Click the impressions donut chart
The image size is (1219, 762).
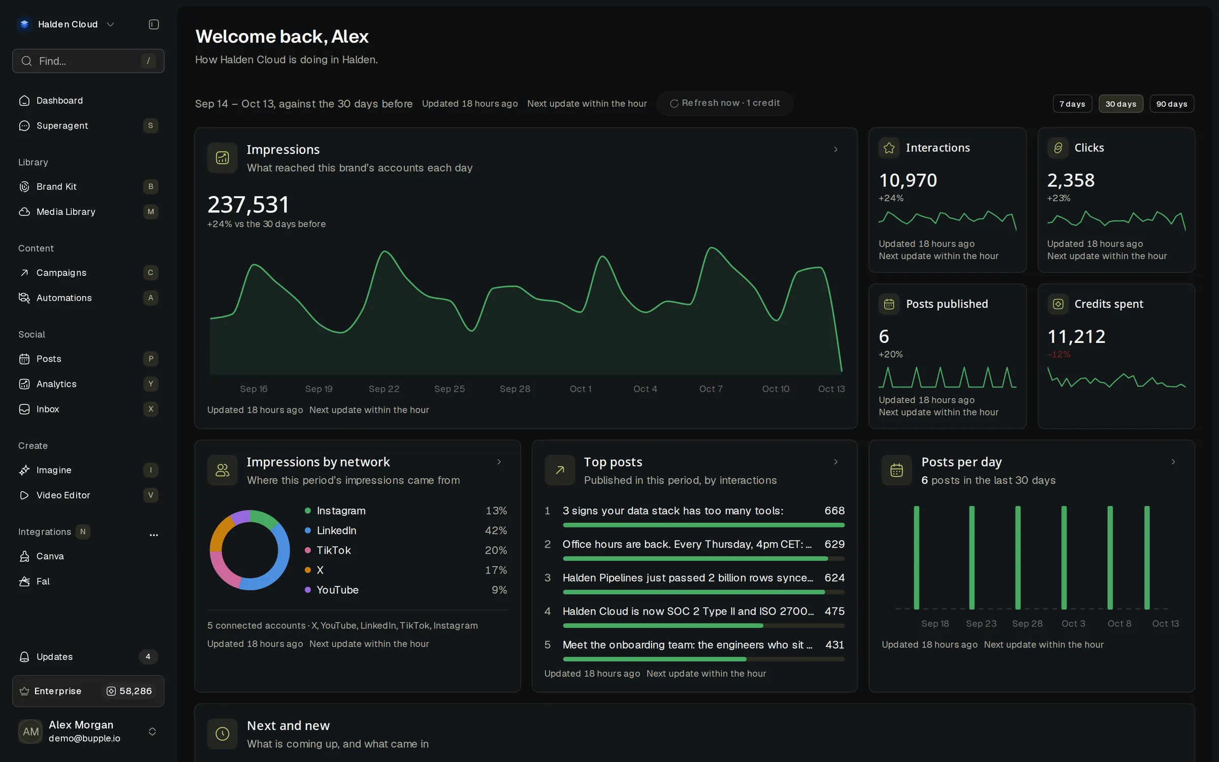pos(250,550)
